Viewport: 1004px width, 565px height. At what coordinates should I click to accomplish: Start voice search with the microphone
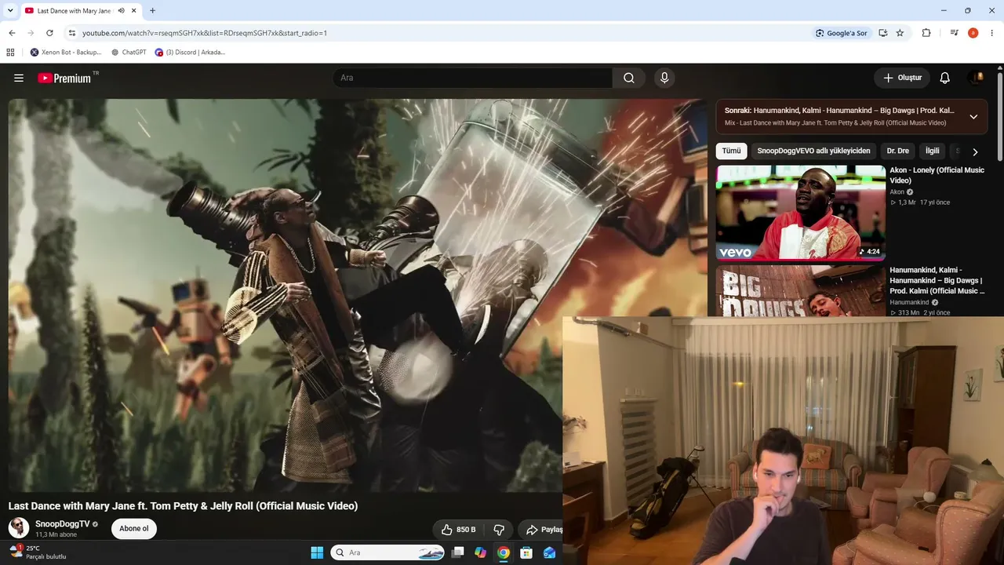click(664, 78)
